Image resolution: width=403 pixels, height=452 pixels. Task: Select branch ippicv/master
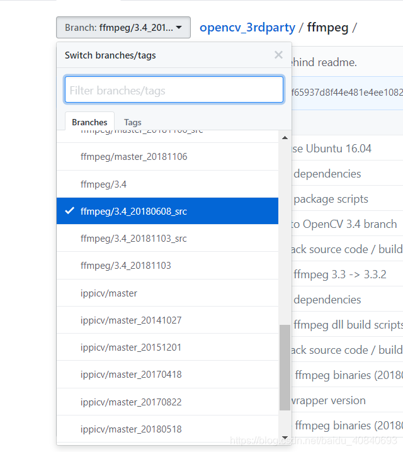point(167,293)
